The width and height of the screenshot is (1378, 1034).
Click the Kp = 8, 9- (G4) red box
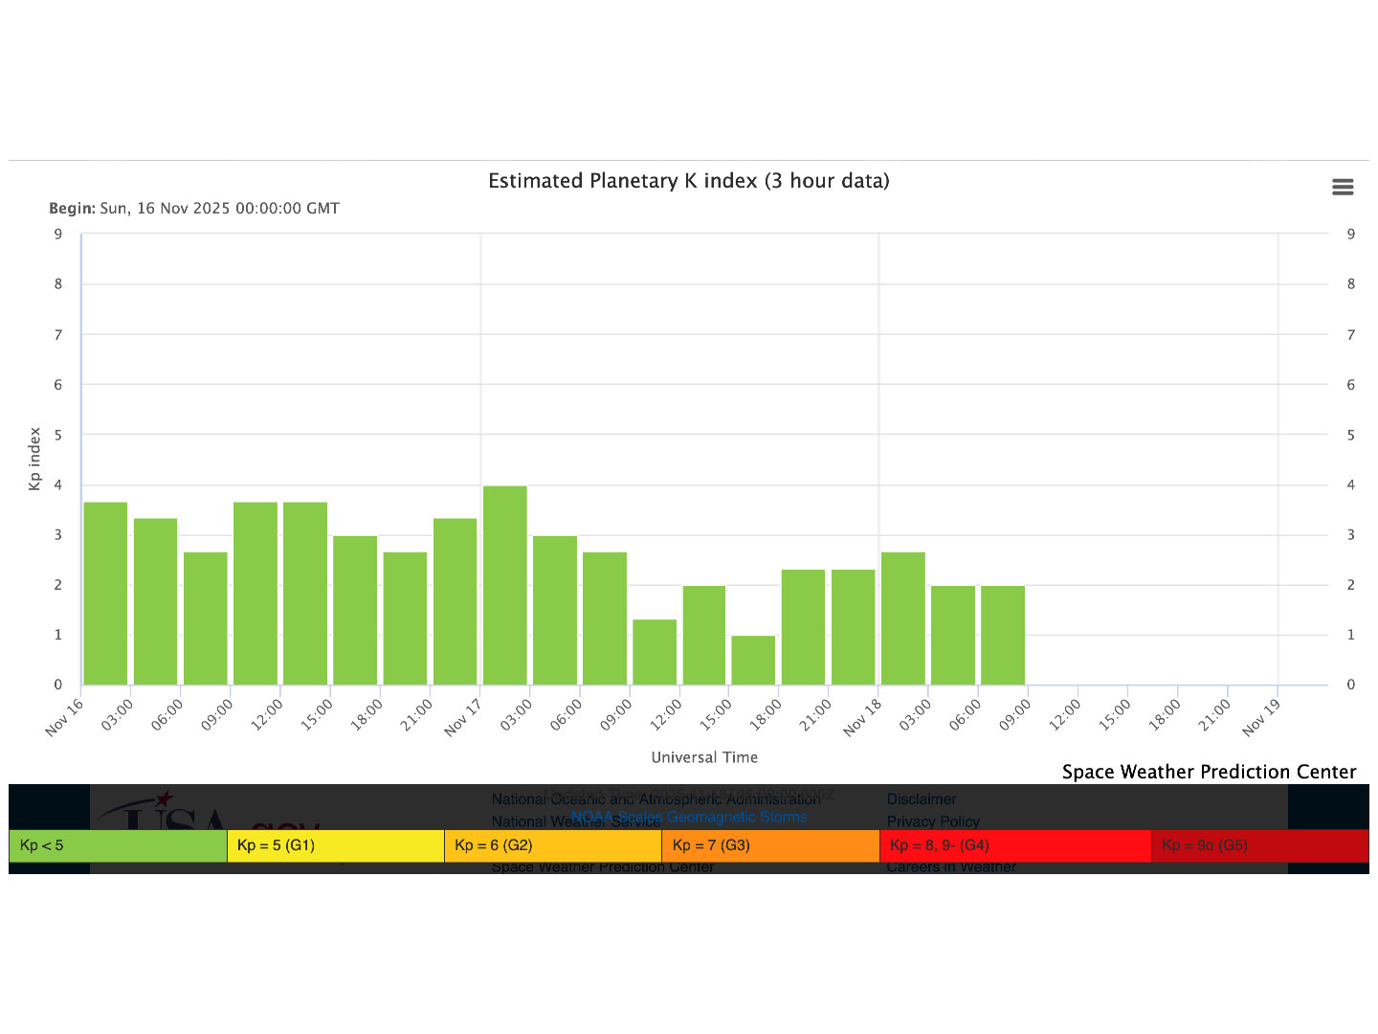[x=1014, y=845]
